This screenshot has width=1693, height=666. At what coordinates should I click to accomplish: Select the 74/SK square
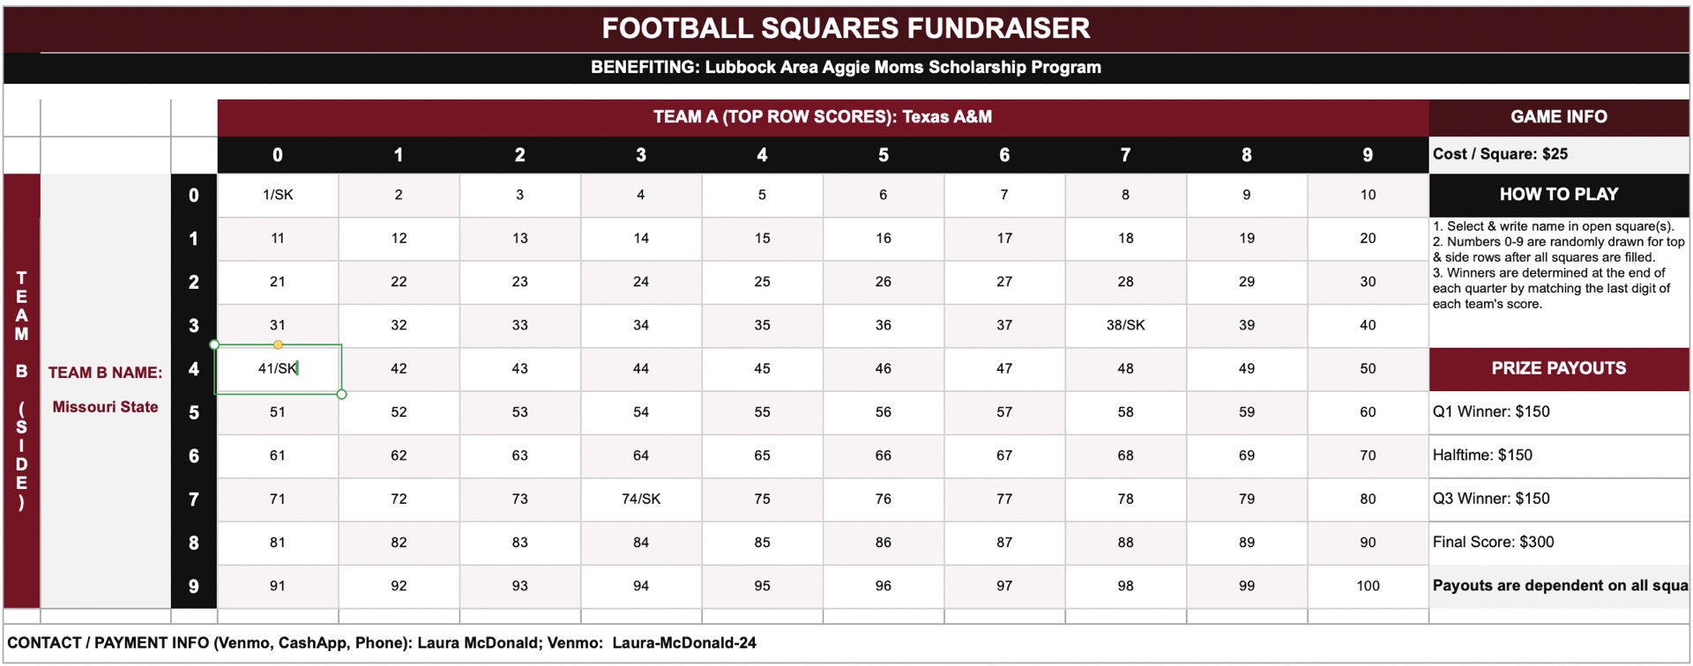(x=641, y=499)
